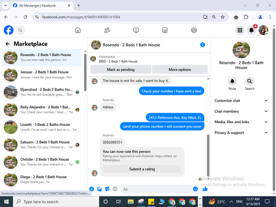
Task: Click More options button
Action: coord(180,70)
